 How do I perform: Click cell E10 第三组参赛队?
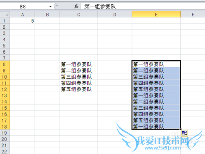point(156,77)
